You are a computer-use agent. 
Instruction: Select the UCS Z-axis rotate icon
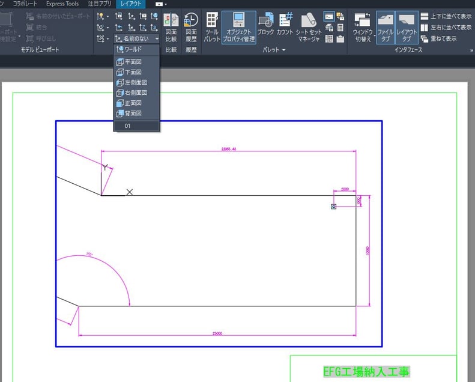[143, 28]
